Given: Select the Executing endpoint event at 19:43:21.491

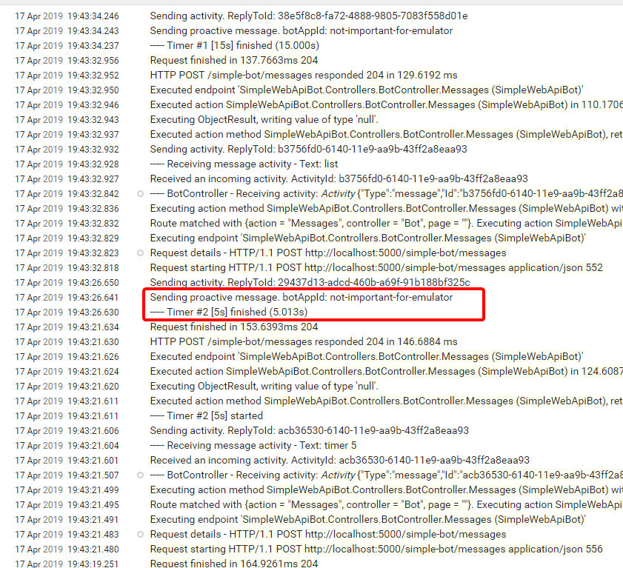Looking at the screenshot, I should click(368, 520).
